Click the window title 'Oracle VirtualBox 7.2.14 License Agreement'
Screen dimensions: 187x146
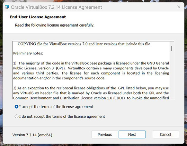(56, 7)
